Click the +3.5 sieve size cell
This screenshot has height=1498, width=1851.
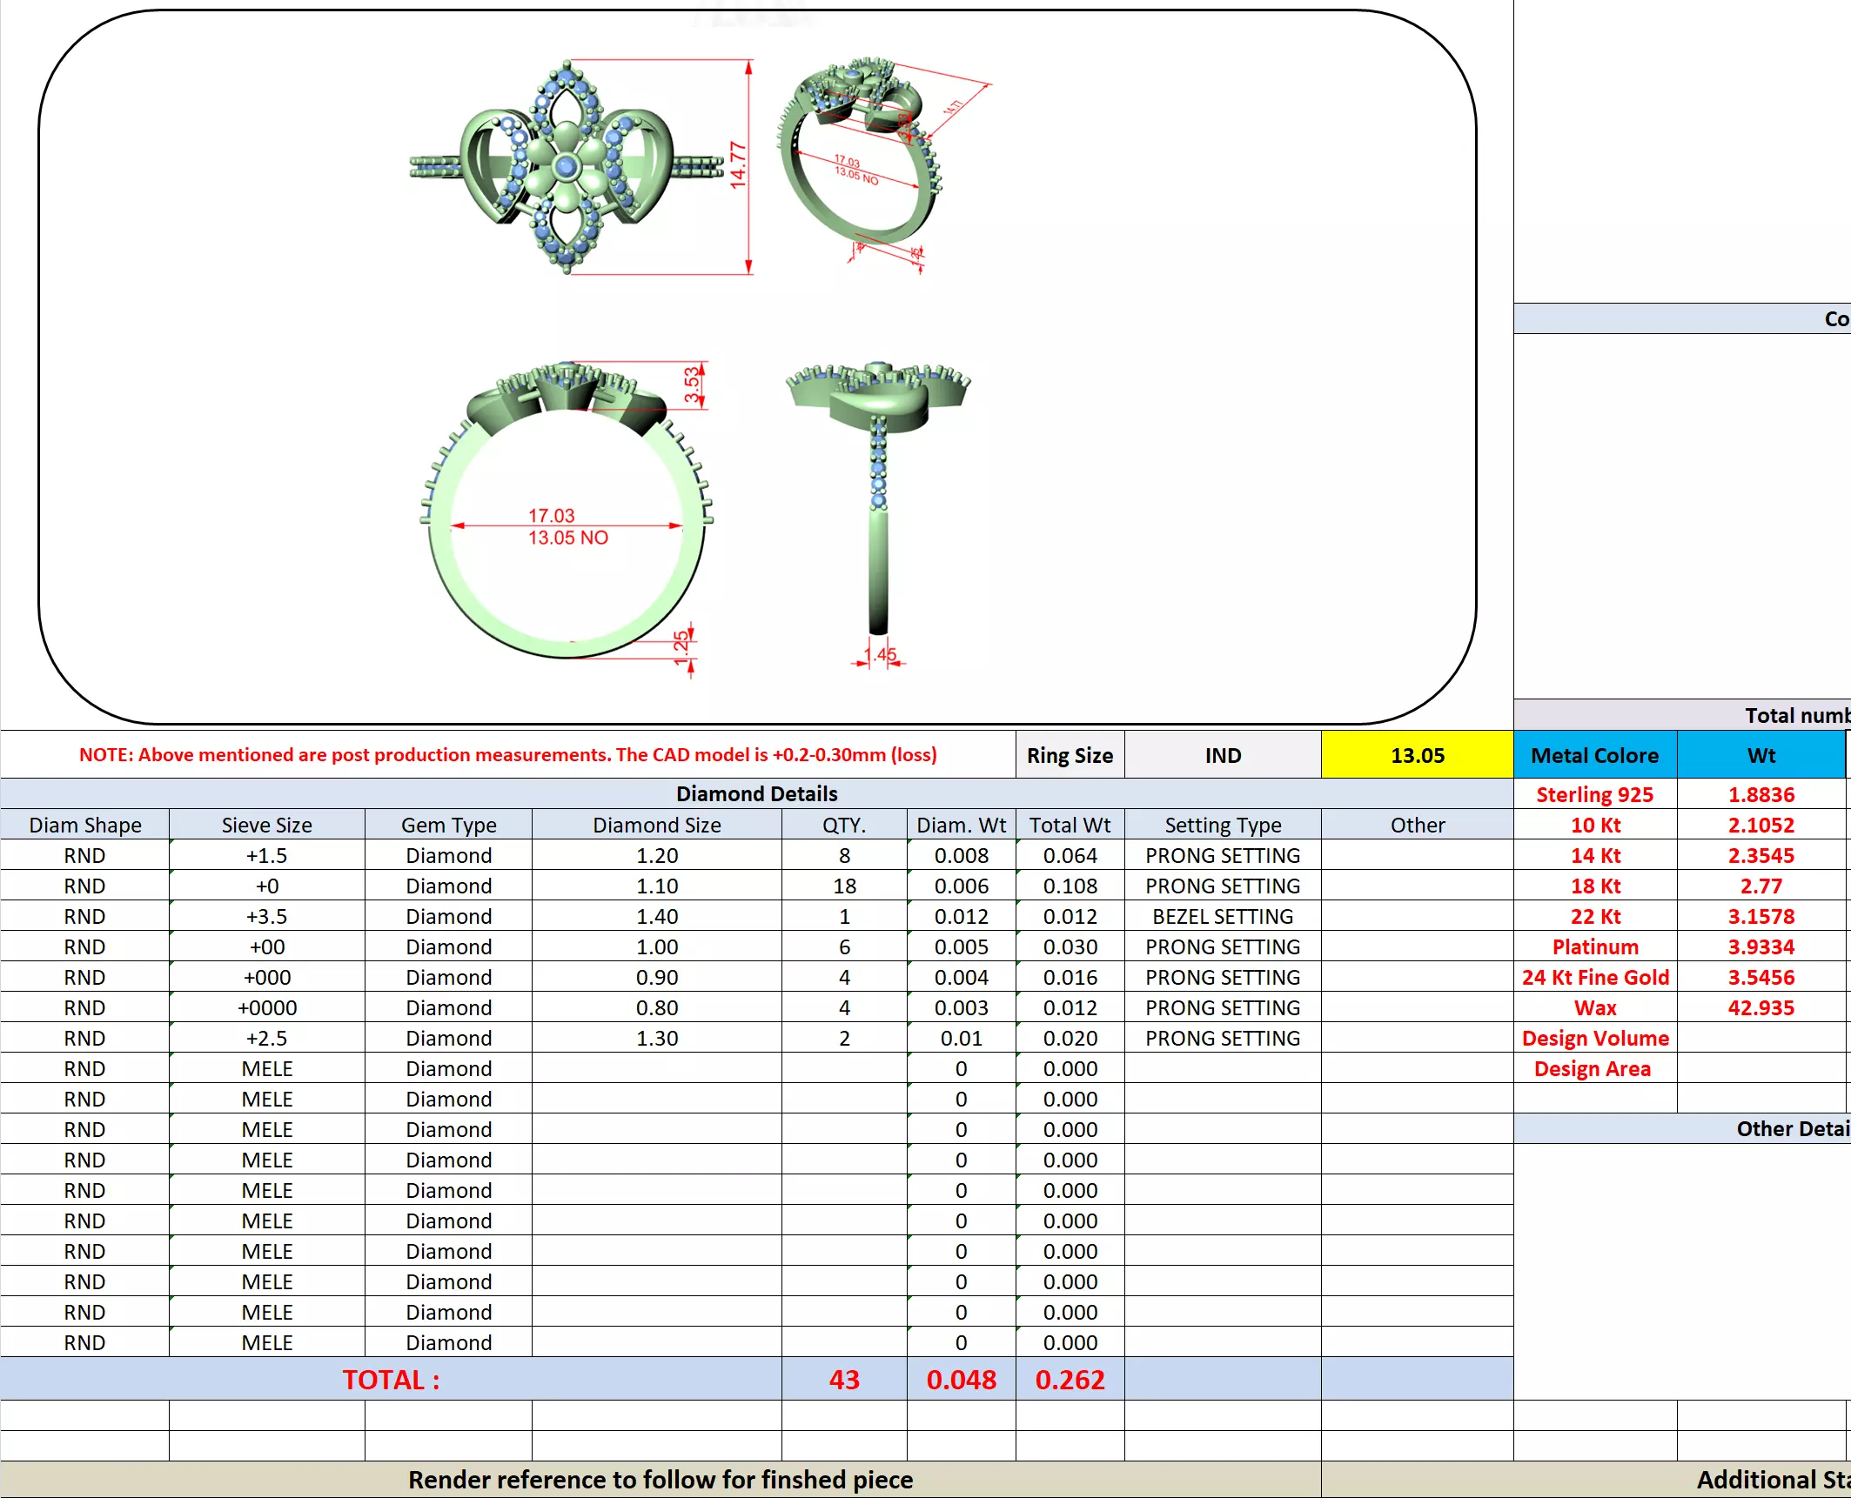(x=266, y=916)
